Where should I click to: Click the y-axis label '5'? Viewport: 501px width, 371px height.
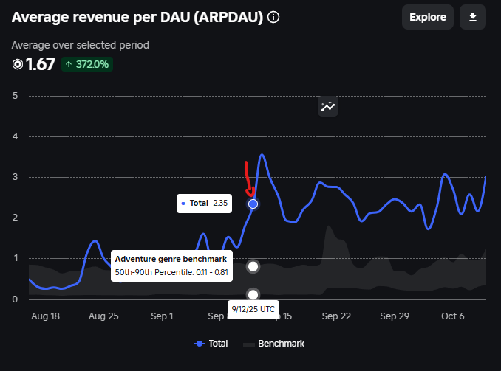15,96
